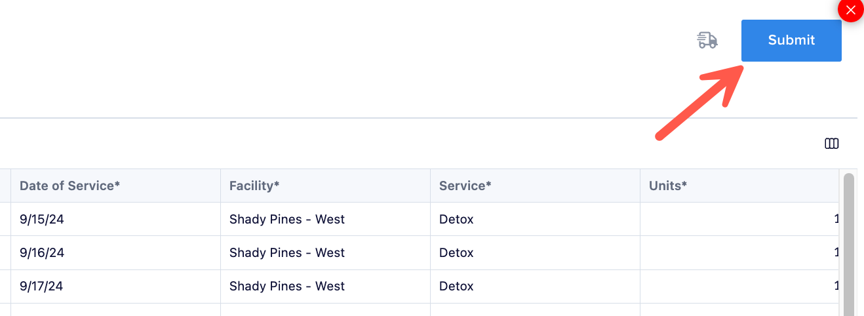Open Facility cell in the 9/17/24 row
This screenshot has height=316, width=864.
325,286
